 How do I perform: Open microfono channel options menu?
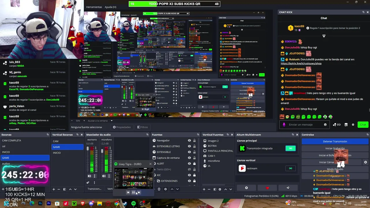pos(109,176)
